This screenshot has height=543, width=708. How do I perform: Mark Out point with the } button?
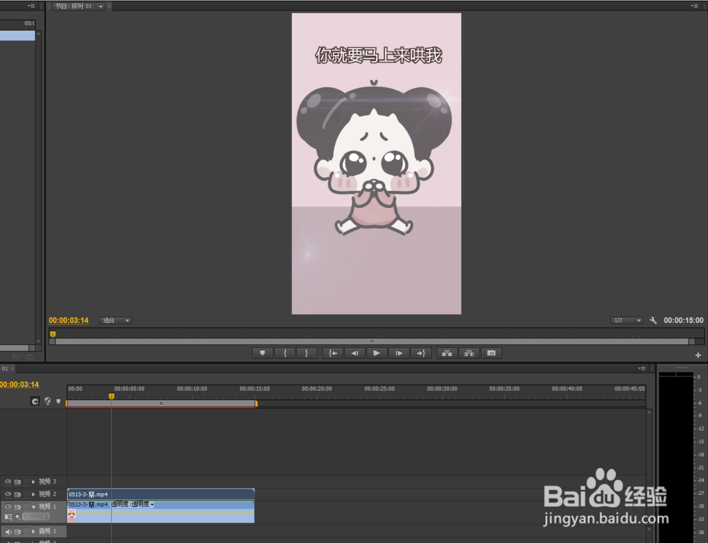[307, 353]
